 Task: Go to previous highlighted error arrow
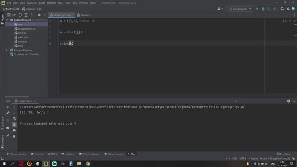[290, 21]
